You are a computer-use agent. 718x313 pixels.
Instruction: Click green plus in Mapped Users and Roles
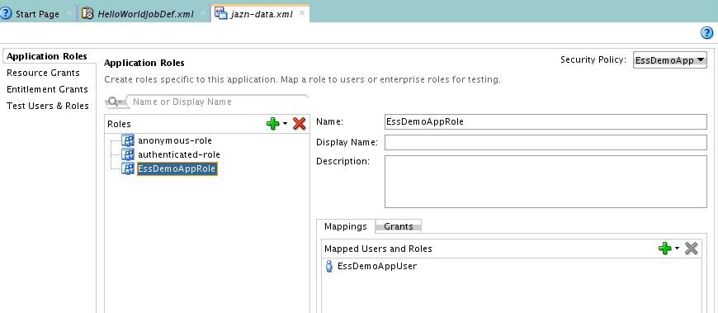(x=664, y=249)
